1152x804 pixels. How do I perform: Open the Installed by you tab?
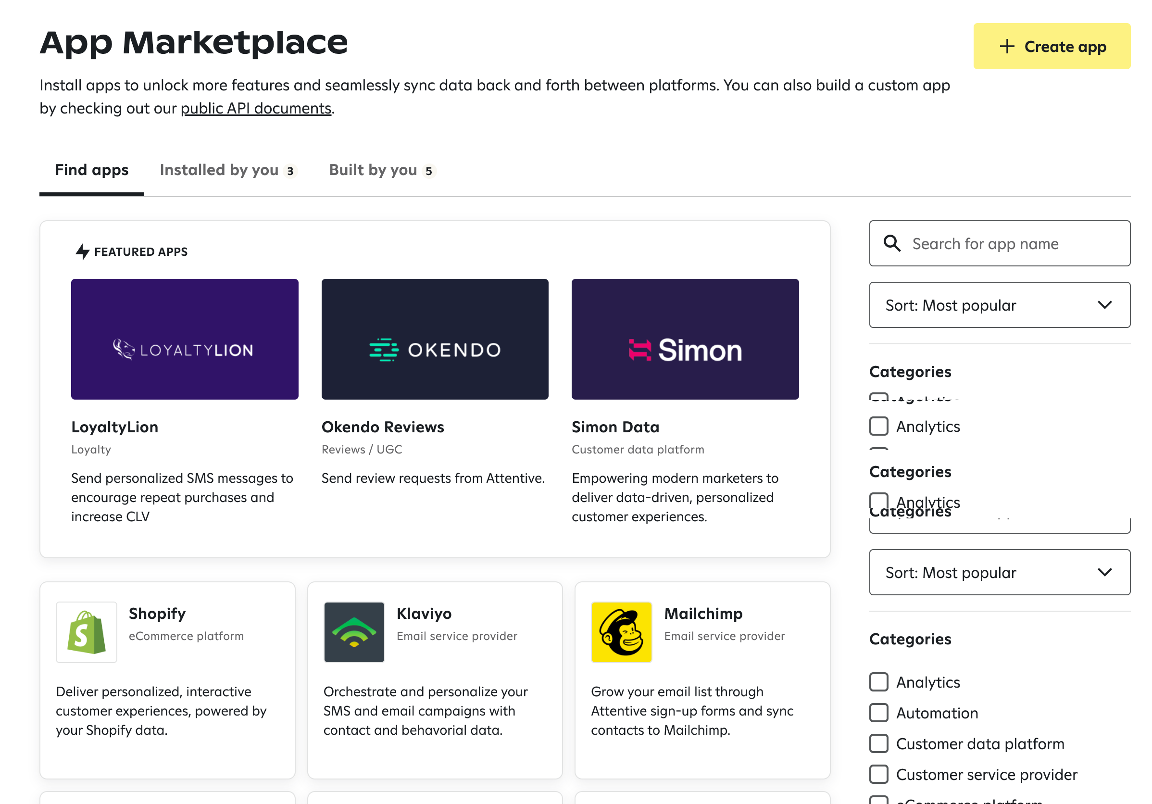coord(228,170)
